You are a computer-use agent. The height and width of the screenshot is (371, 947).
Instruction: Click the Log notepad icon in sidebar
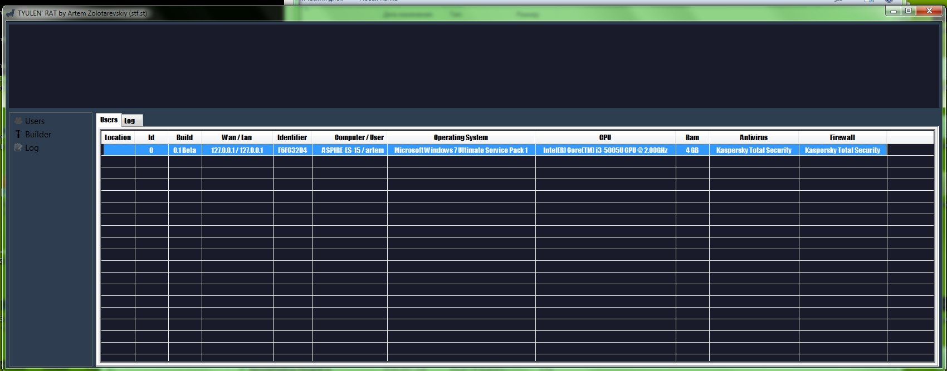(x=18, y=147)
